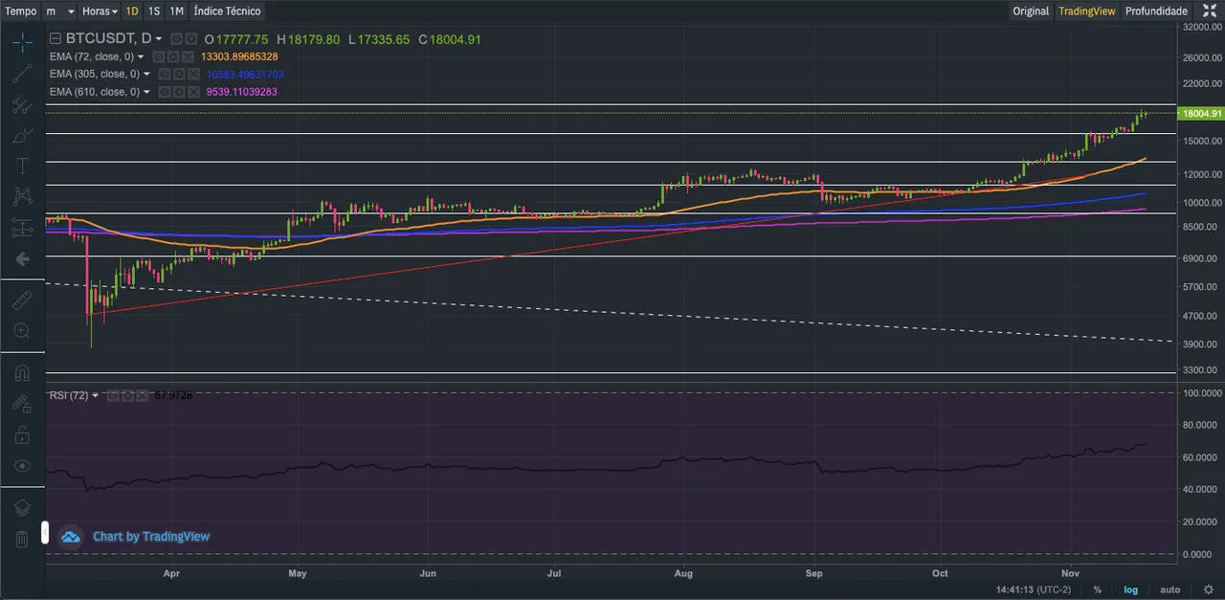Toggle log scale mode
The width and height of the screenshot is (1225, 600).
pyautogui.click(x=1131, y=589)
